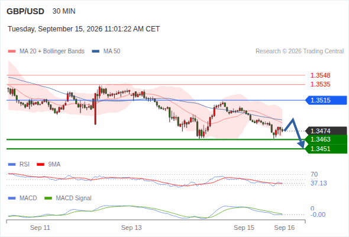The image size is (349, 237).
Task: Select the 1.3451 support price tag
Action: click(x=326, y=149)
